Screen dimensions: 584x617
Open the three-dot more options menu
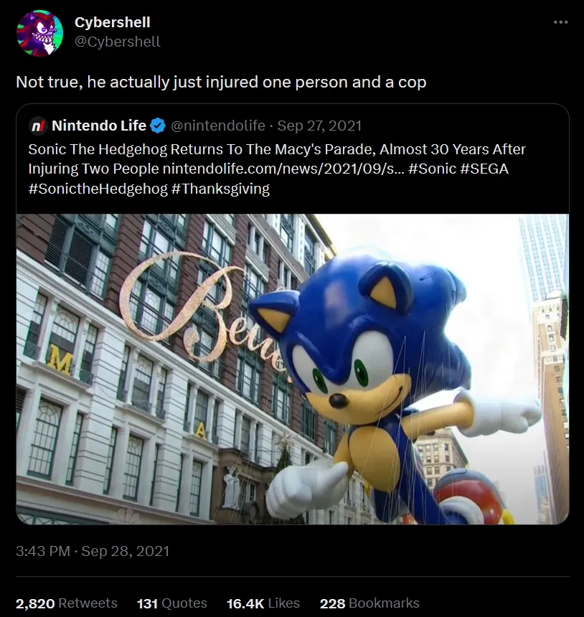560,22
